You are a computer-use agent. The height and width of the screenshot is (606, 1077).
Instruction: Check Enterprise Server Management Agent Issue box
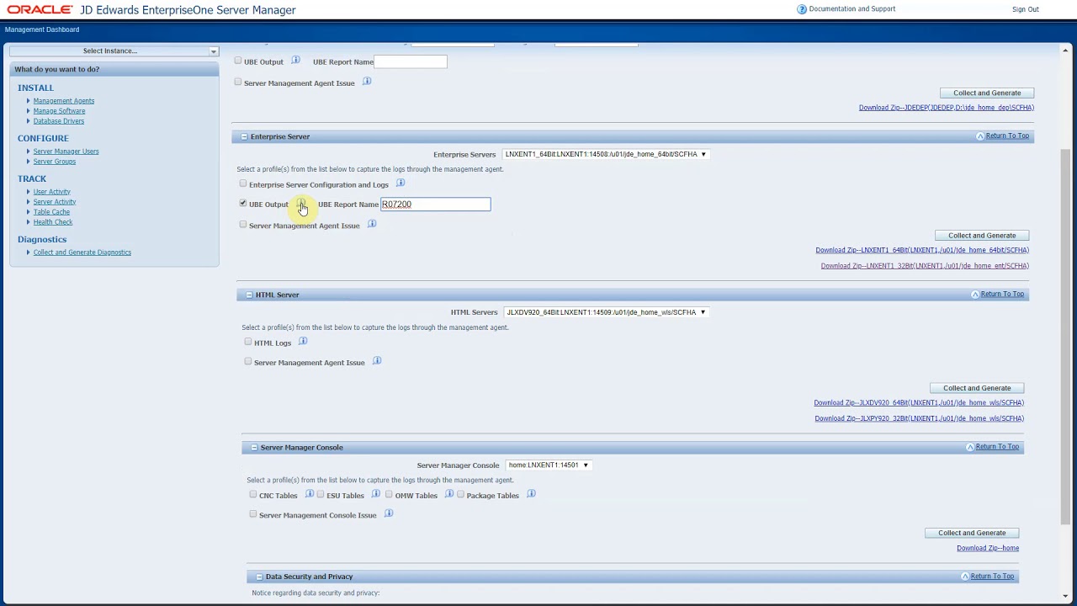click(243, 225)
